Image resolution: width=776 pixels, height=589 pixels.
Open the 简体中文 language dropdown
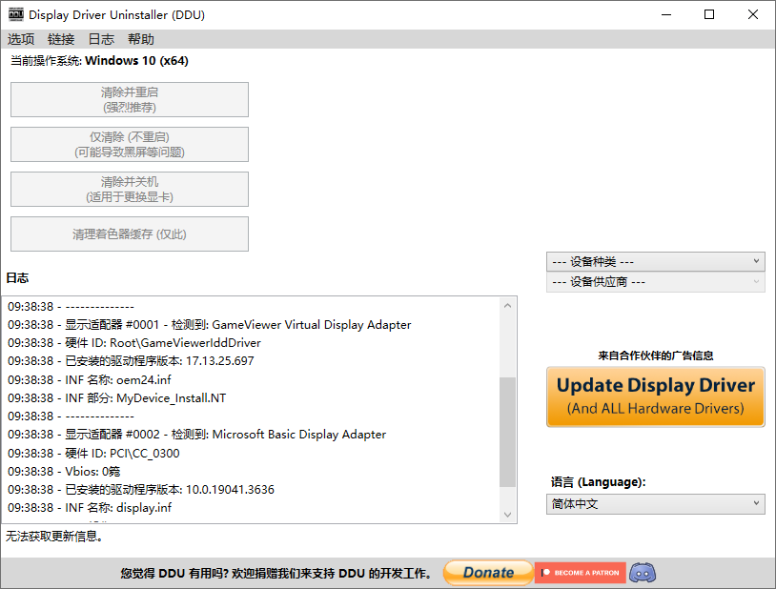pos(656,504)
